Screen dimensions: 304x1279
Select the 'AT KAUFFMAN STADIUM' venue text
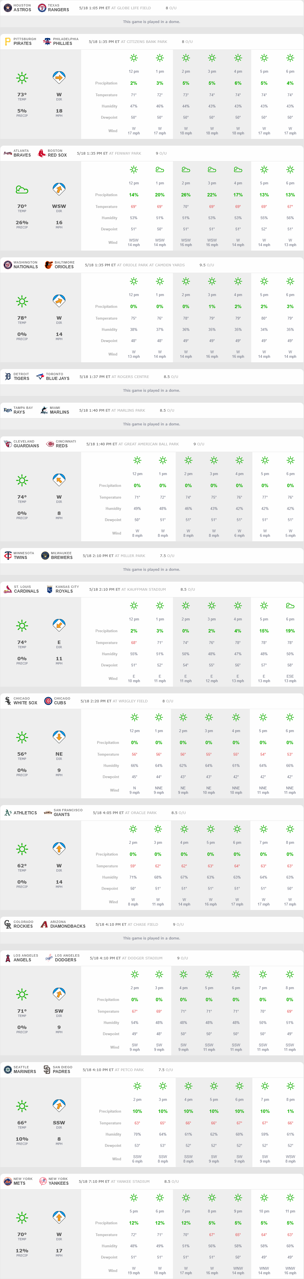click(143, 590)
